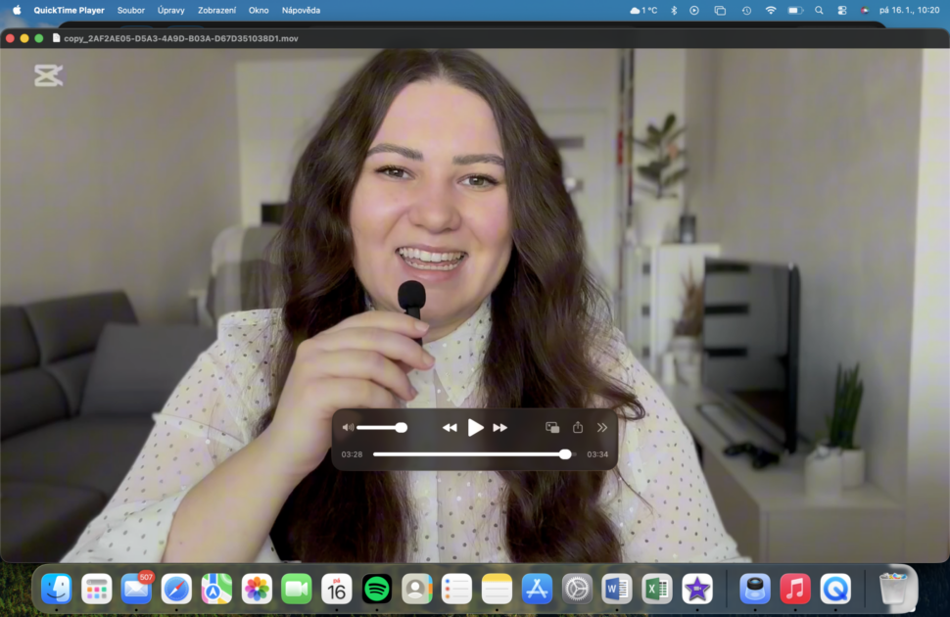The width and height of the screenshot is (950, 617).
Task: Click the volume slider knob
Action: [x=401, y=428]
